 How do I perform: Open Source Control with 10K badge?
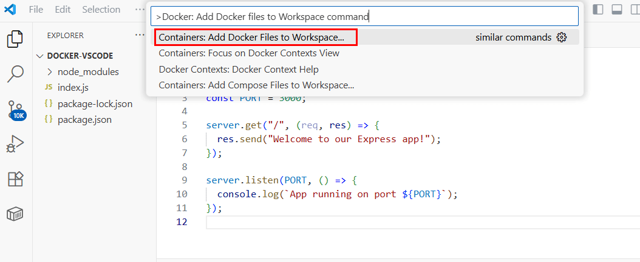click(x=15, y=110)
